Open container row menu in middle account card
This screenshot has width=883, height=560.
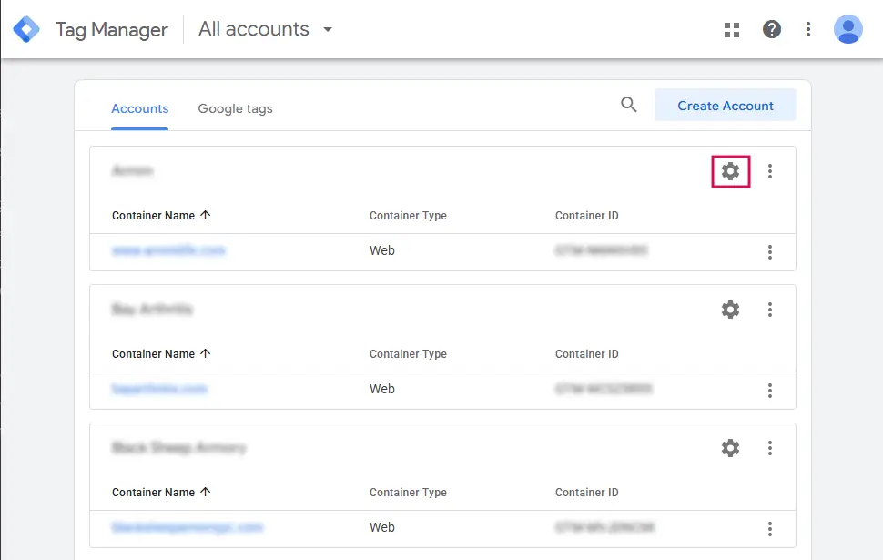[x=770, y=391]
